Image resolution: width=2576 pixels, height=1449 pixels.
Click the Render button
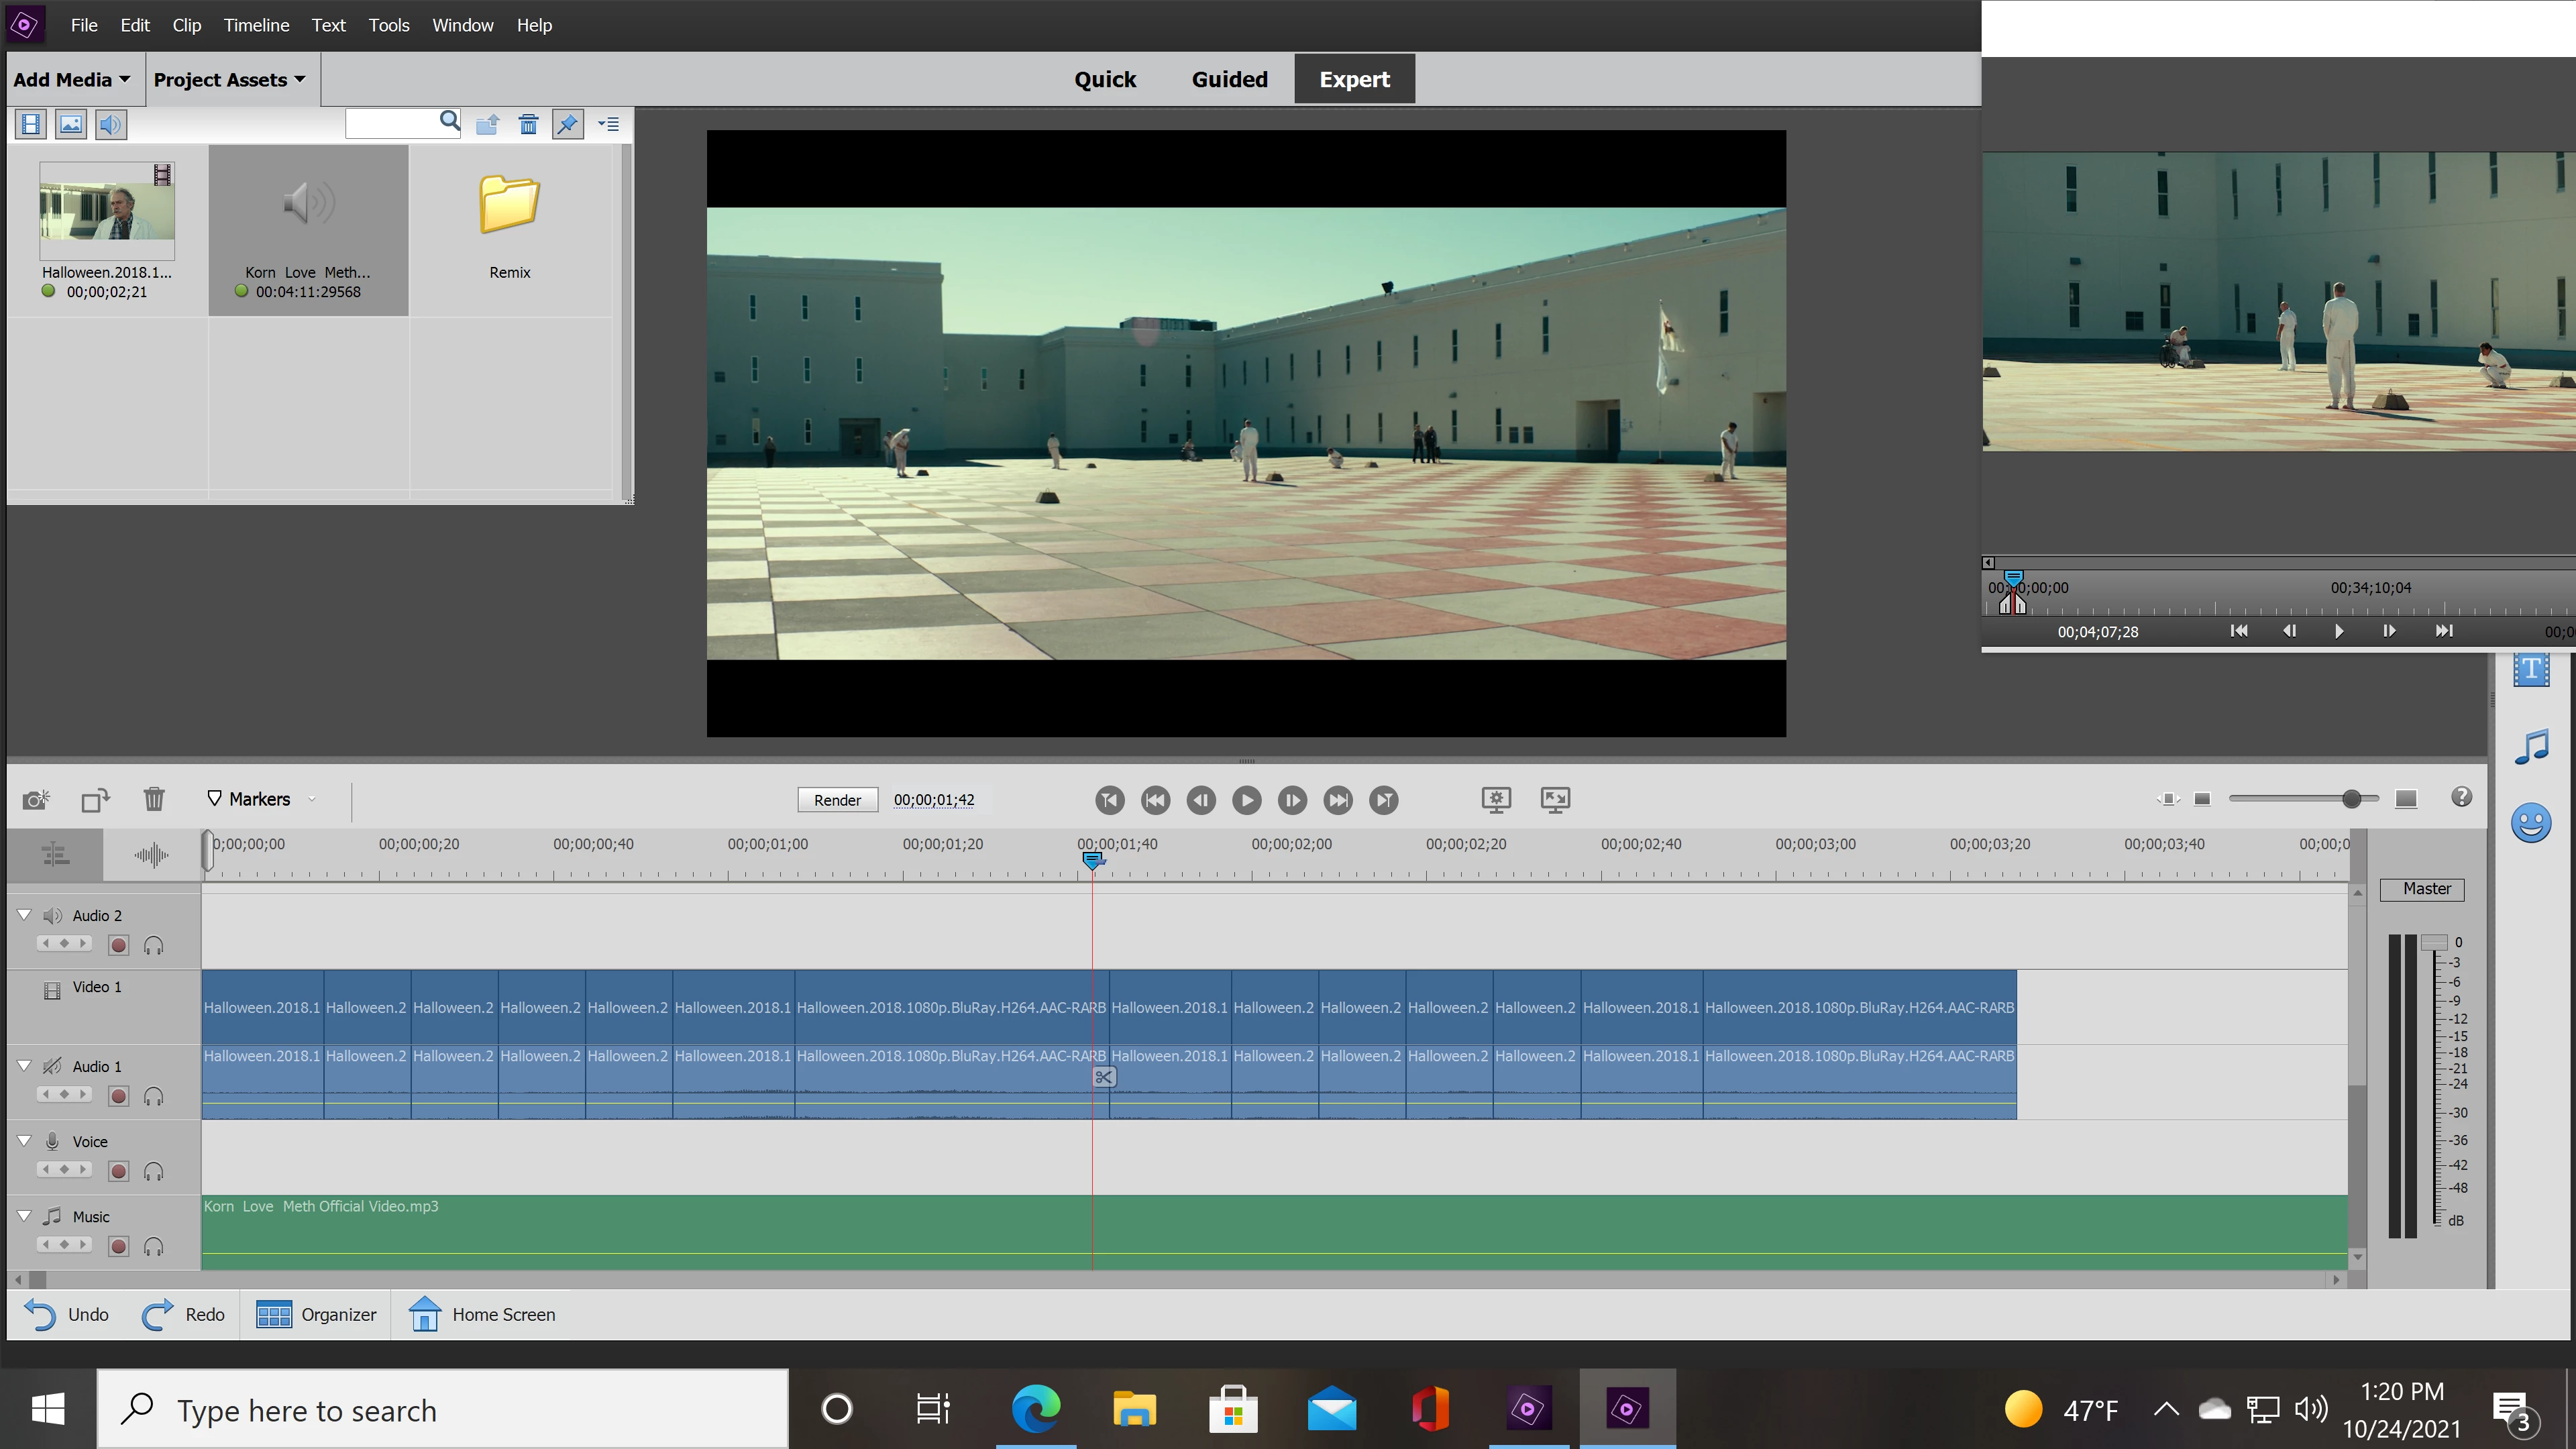[x=837, y=800]
